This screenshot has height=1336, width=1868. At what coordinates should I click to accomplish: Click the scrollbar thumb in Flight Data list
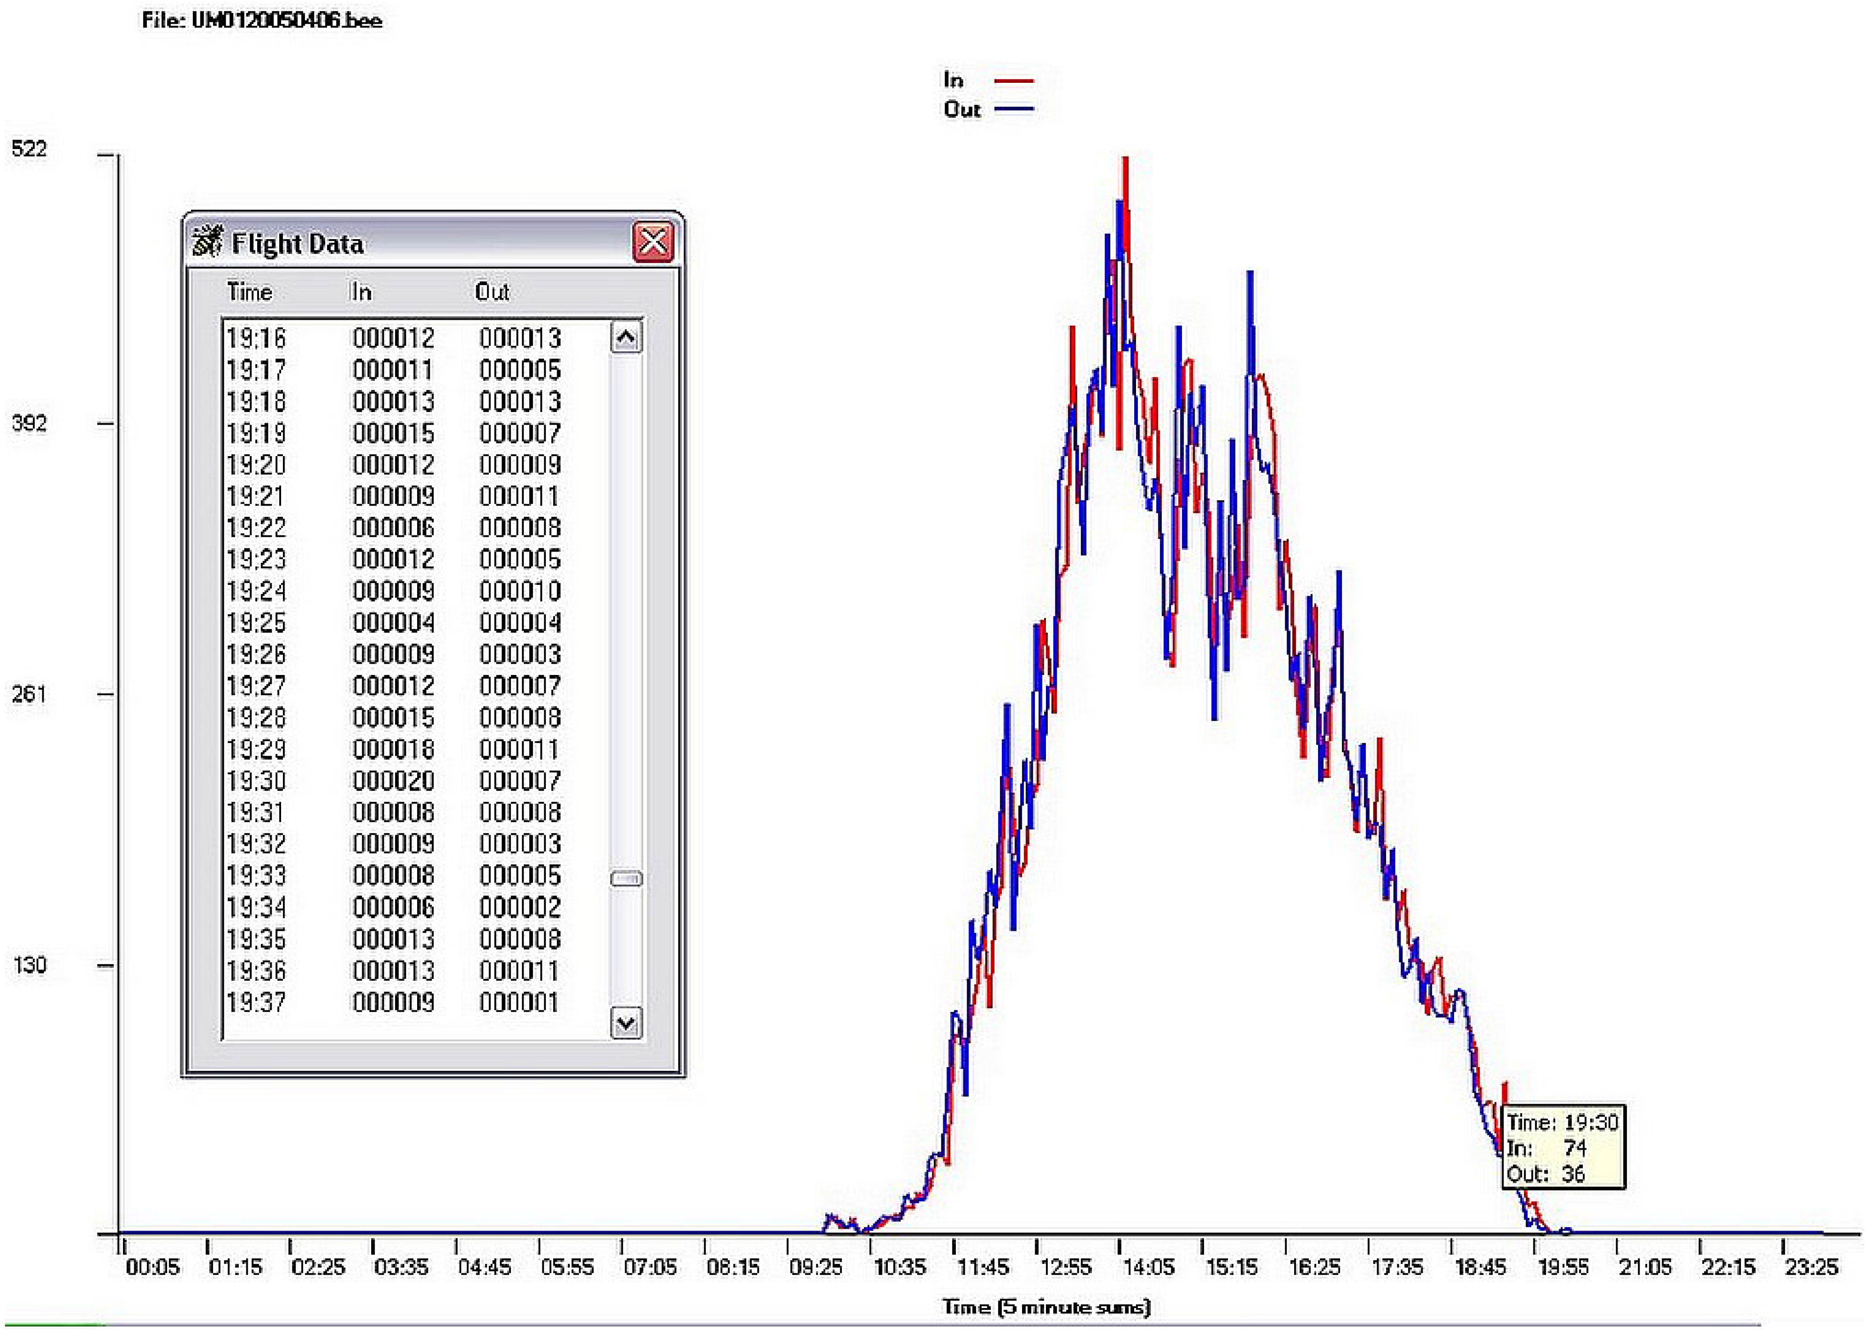tap(626, 879)
